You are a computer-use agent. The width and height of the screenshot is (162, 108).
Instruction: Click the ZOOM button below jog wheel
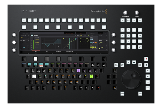140,94
